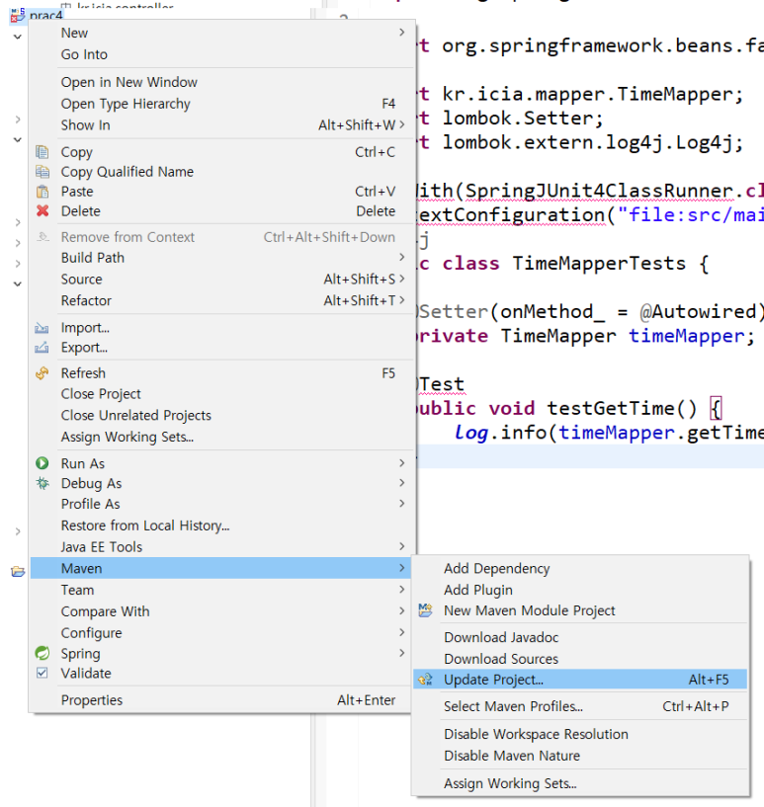Screen dimensions: 764x807
Task: Click the red Delete X icon
Action: point(42,211)
